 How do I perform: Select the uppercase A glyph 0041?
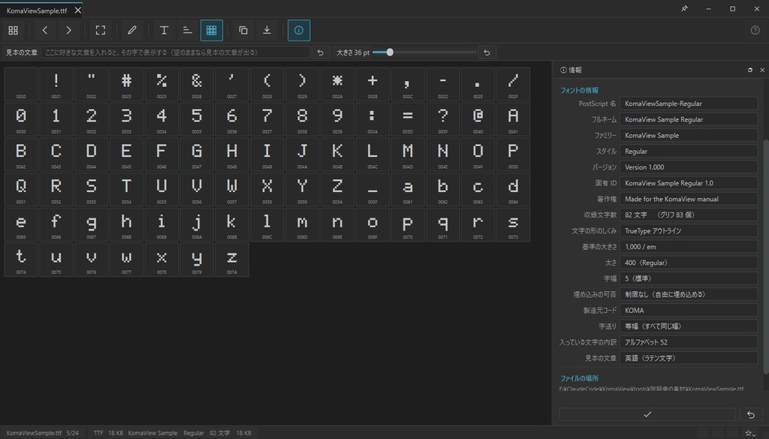[x=513, y=119]
